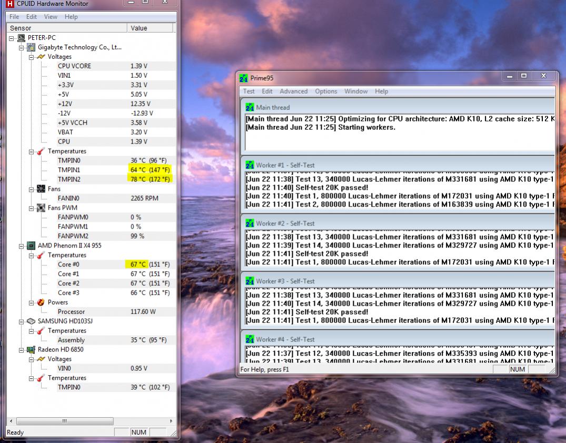Open the Test menu in Prime95

(x=249, y=91)
